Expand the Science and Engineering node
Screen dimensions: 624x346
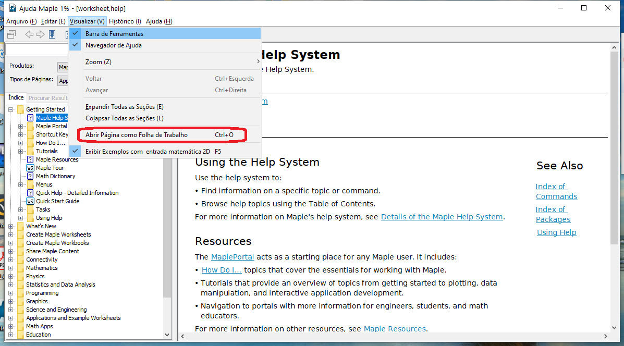(11, 310)
